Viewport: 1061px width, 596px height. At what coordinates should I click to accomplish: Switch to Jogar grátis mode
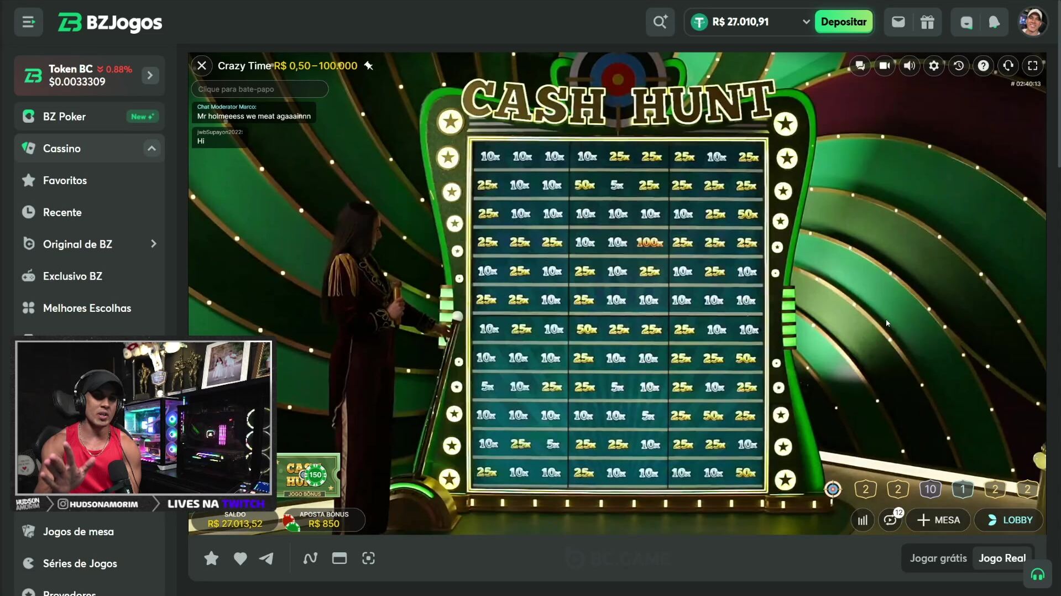938,558
